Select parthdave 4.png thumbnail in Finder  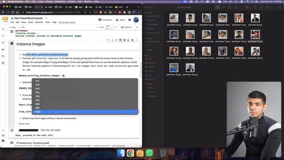174,18
